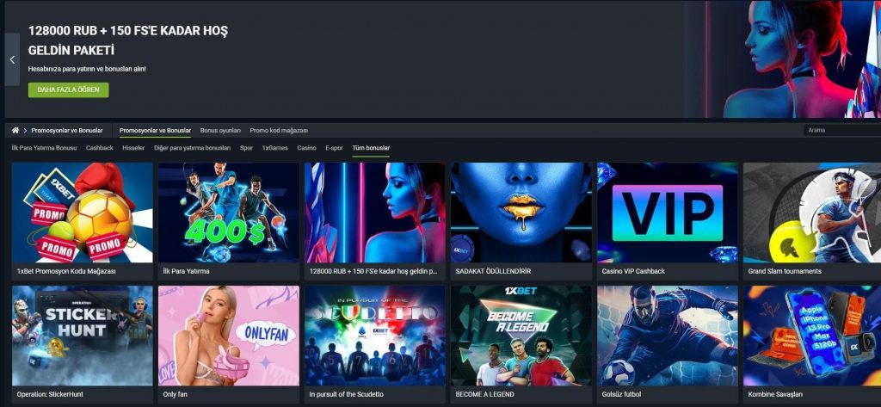Select the E-spor filter
This screenshot has height=407, width=881.
click(x=334, y=148)
